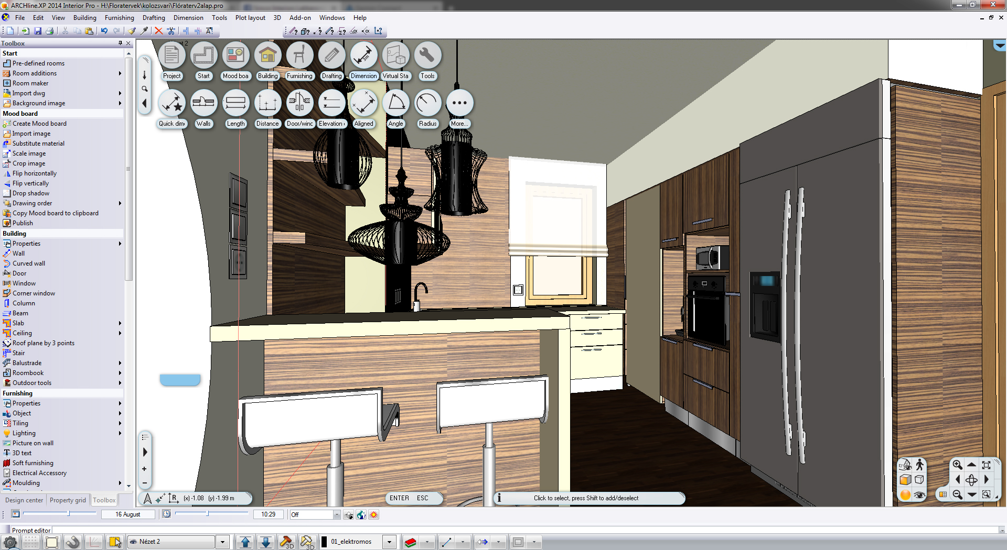Open the Dimension menu
The width and height of the screenshot is (1007, 550).
188,18
